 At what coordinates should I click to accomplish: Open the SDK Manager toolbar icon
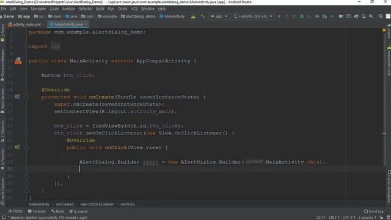(371, 16)
